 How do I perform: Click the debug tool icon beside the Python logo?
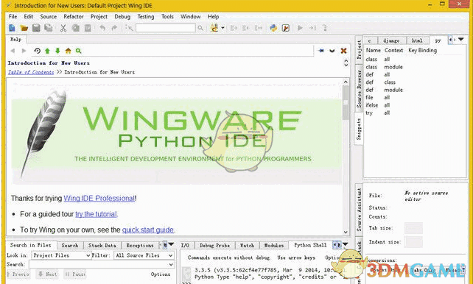(x=286, y=28)
